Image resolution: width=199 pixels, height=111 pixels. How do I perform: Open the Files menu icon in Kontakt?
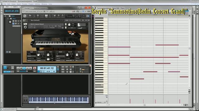pos(54,16)
